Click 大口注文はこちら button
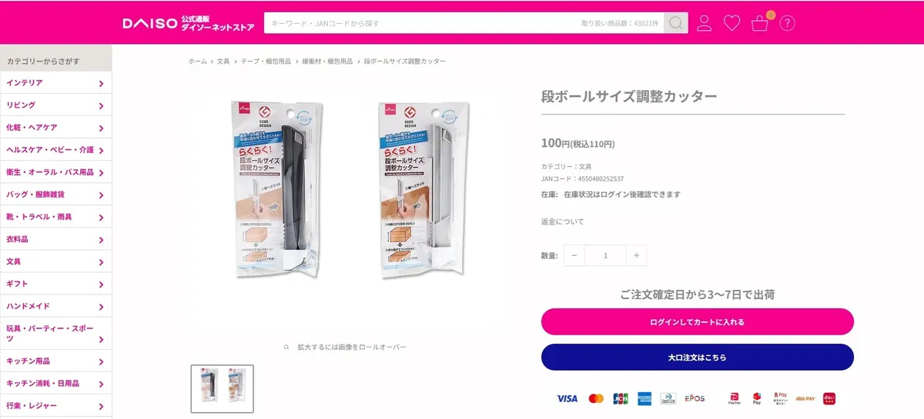The height and width of the screenshot is (419, 924). pos(698,357)
